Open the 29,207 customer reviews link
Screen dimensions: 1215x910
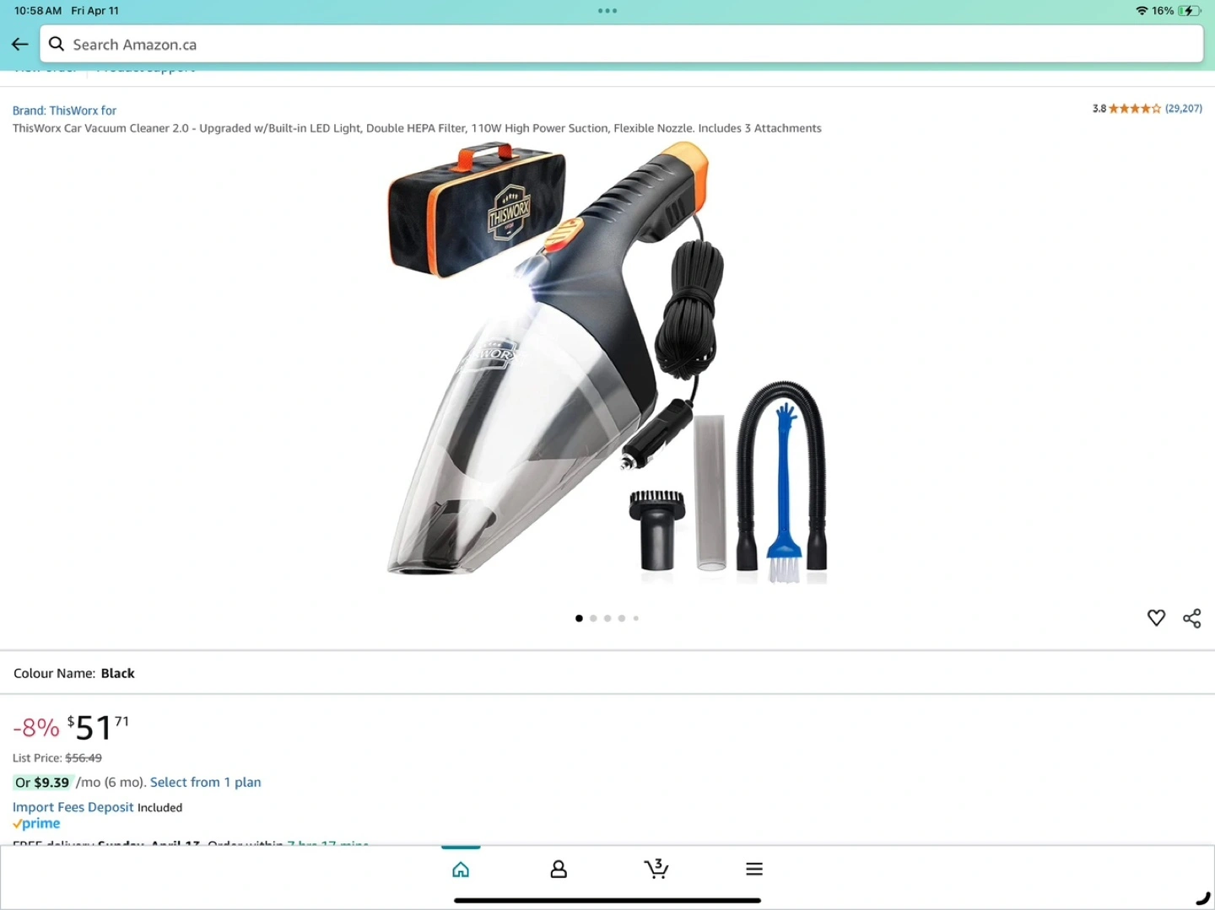pyautogui.click(x=1183, y=109)
